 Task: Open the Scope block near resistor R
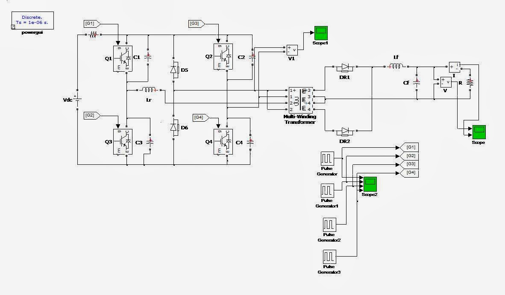coord(479,132)
